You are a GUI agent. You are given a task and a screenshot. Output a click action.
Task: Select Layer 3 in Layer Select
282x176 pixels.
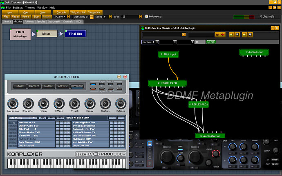[110, 84]
